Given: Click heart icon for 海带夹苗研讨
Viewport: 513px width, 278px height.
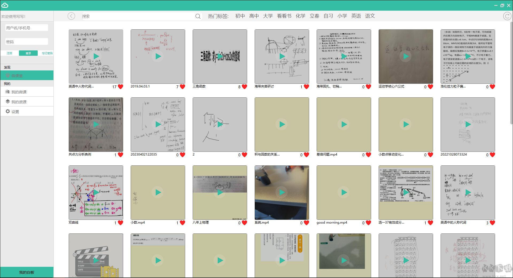Looking at the screenshot, I should (306, 86).
